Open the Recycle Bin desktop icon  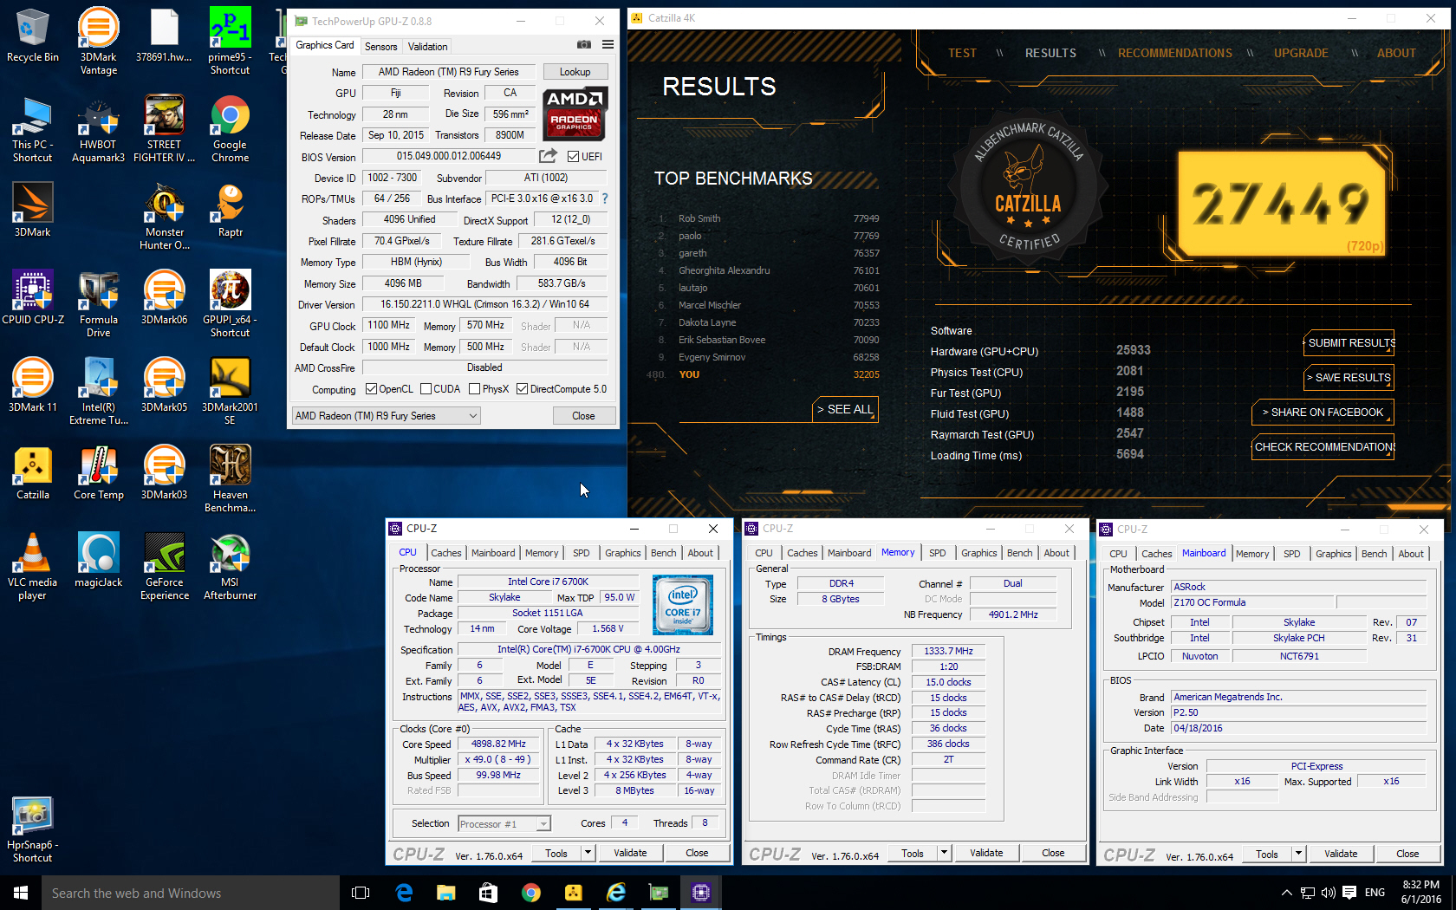[33, 36]
